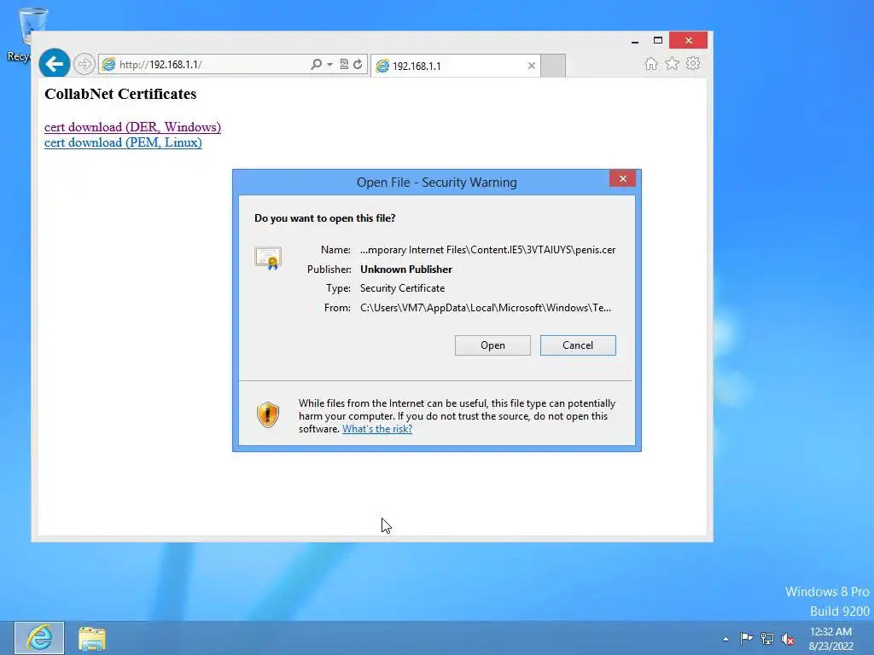Click the IE page icon in address bar
This screenshot has width=874, height=655.
(108, 64)
